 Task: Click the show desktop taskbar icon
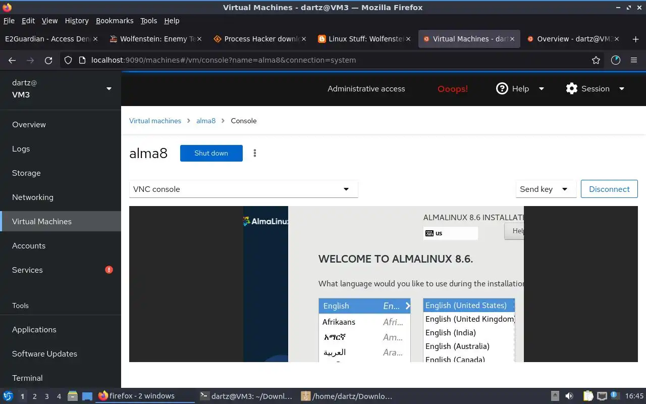[x=87, y=396]
